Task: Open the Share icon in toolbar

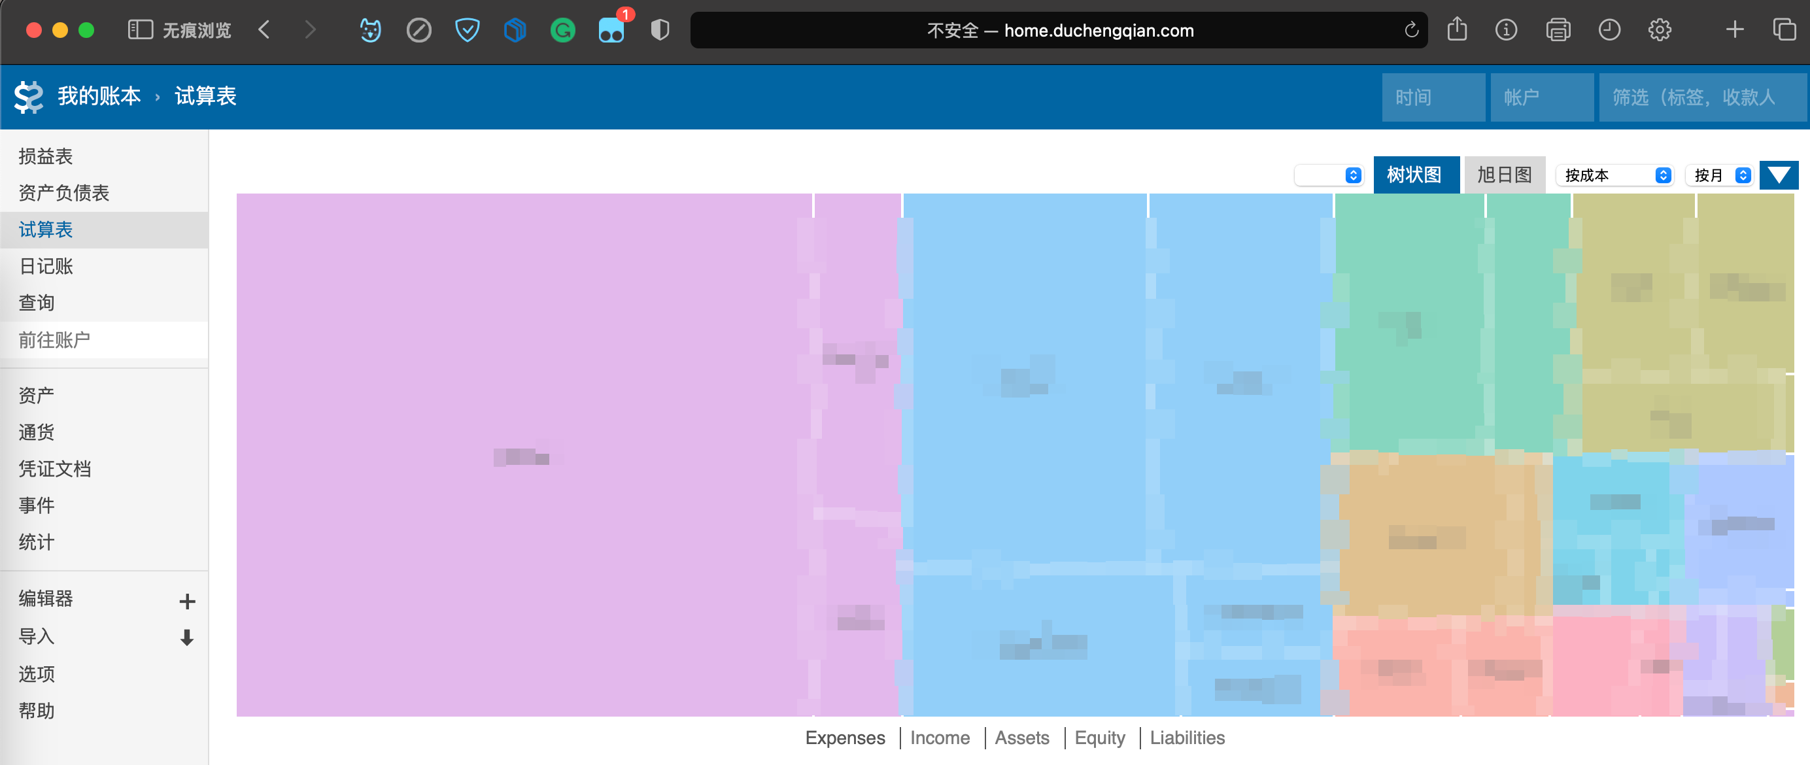Action: pos(1457,29)
